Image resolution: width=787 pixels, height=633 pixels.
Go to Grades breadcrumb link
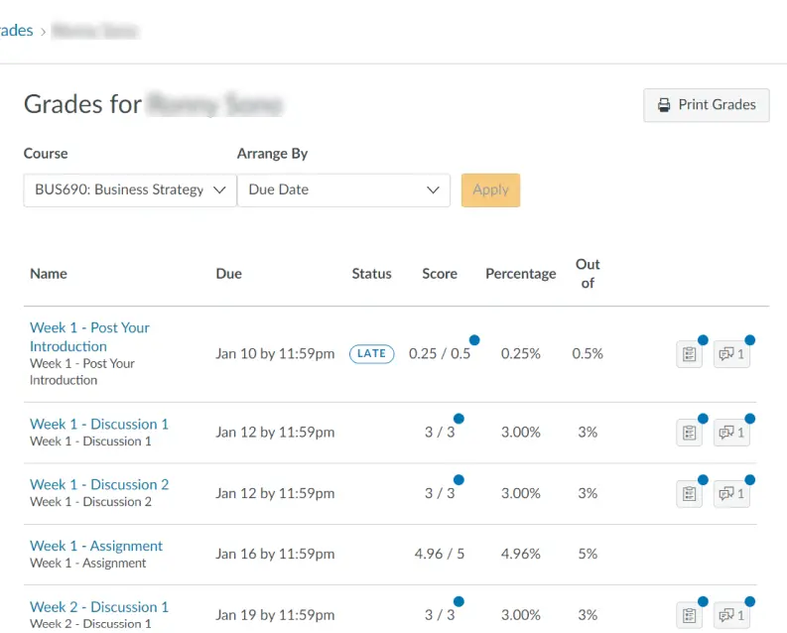tap(16, 31)
